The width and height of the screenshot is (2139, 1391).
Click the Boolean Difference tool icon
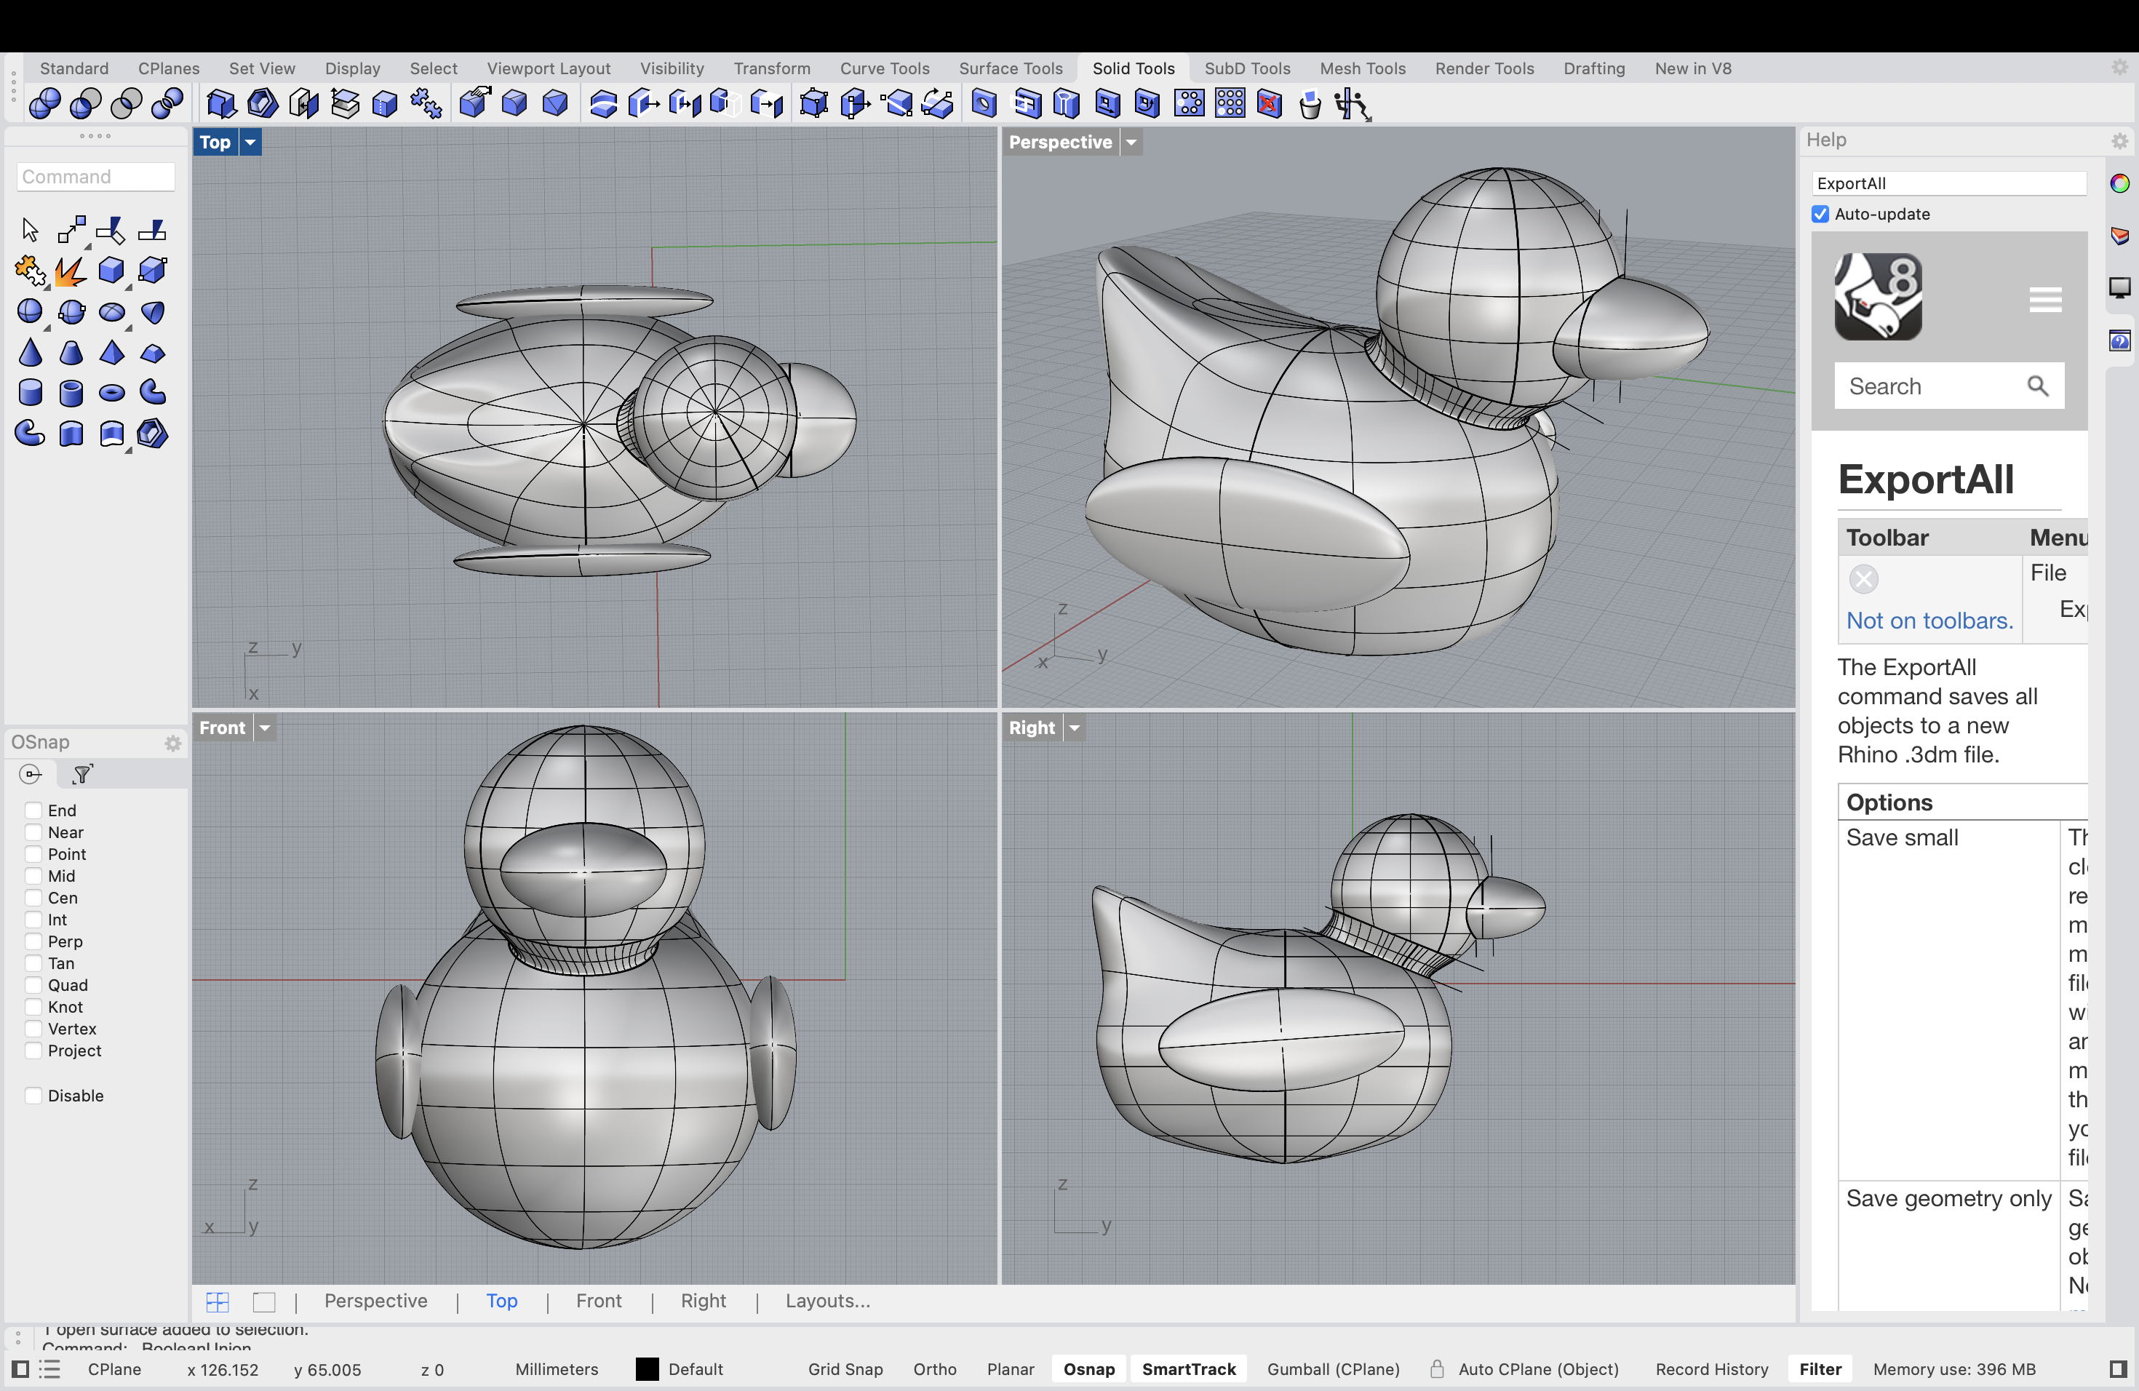tap(85, 104)
